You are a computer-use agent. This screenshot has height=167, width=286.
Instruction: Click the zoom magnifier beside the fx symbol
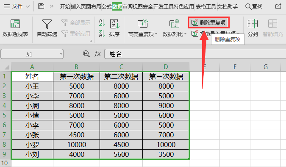(x=86, y=54)
